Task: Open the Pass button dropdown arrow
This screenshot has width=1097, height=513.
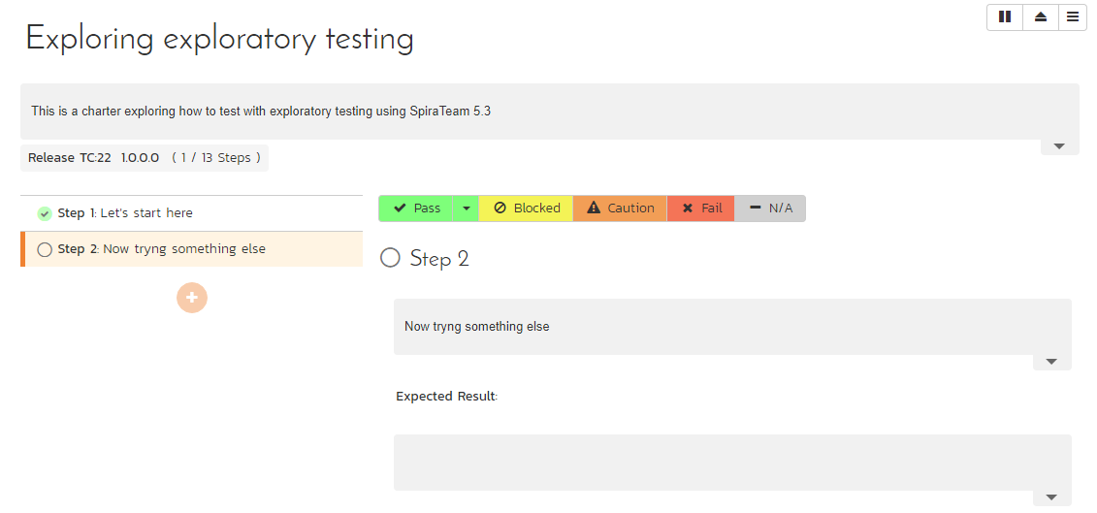Action: (x=466, y=208)
